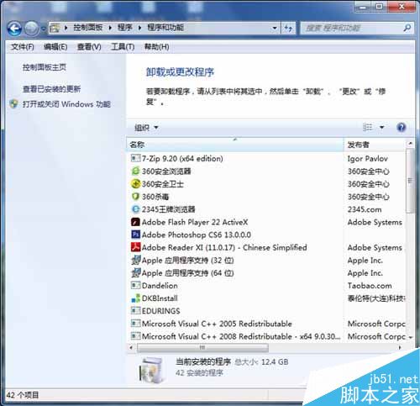This screenshot has height=406, width=420.
Task: Click the 7-Zip 9.20 program icon
Action: [x=136, y=158]
